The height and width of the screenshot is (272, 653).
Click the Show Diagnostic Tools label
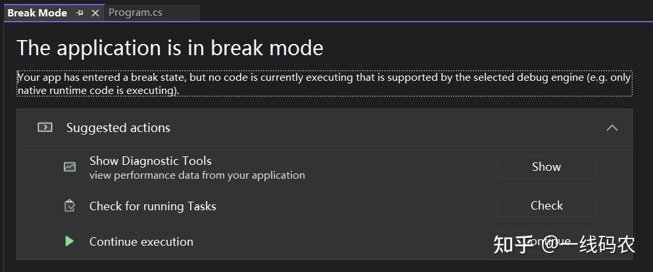click(151, 161)
